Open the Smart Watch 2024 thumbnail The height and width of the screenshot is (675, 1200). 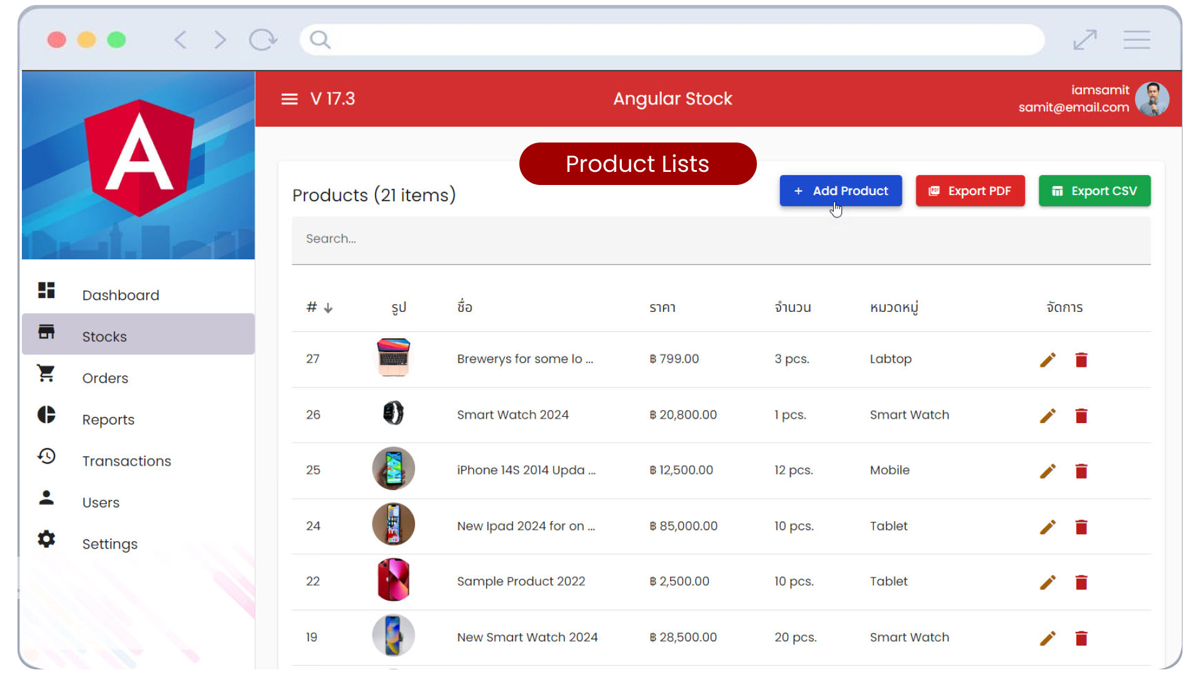click(393, 412)
